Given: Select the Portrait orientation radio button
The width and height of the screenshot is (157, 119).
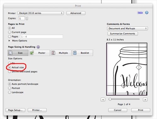Looking at the screenshot, I should 9,88.
